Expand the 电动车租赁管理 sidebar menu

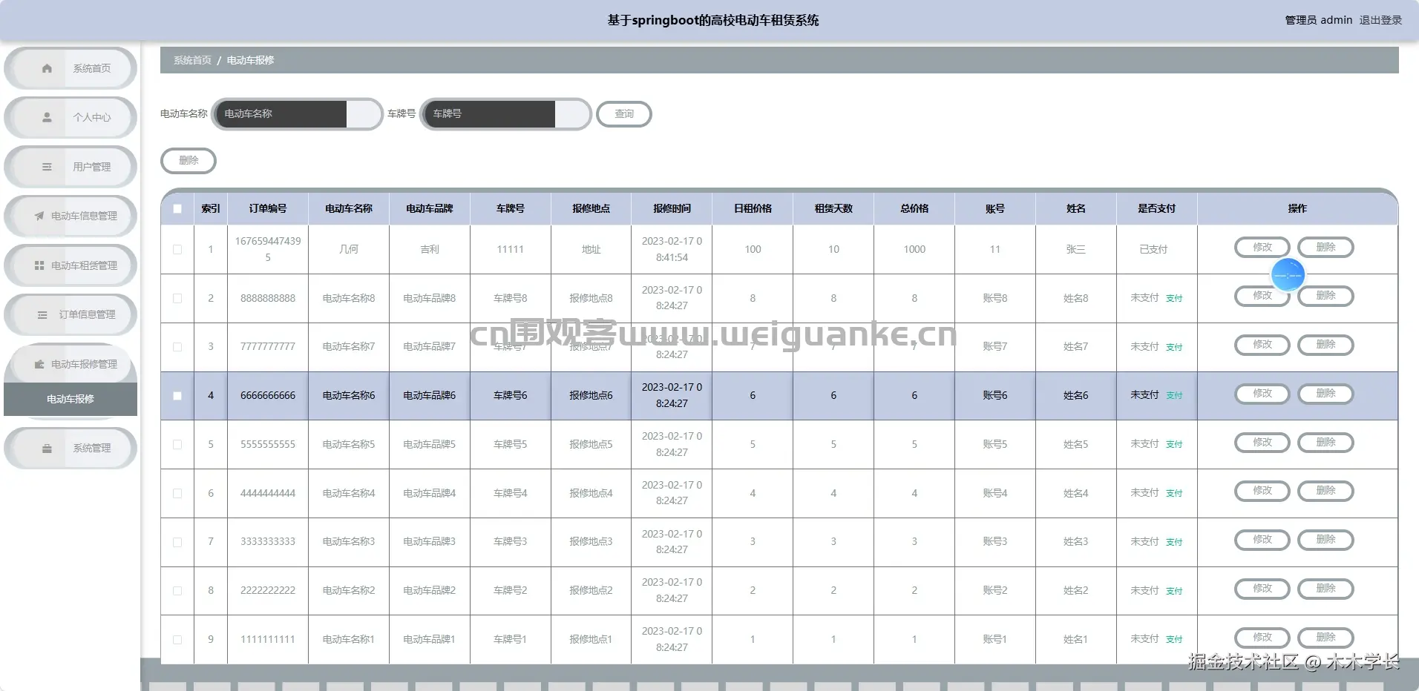(71, 265)
